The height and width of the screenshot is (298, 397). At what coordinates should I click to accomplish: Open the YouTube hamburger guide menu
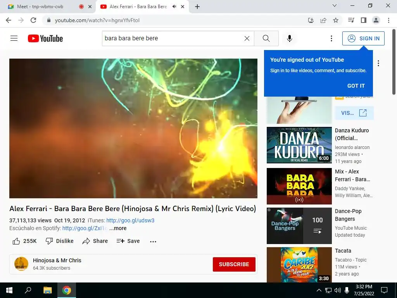14,38
